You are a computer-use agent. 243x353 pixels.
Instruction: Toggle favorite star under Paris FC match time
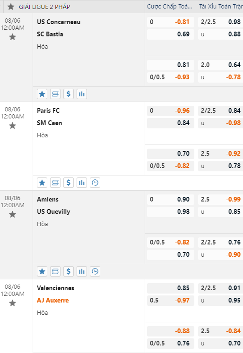pos(12,126)
